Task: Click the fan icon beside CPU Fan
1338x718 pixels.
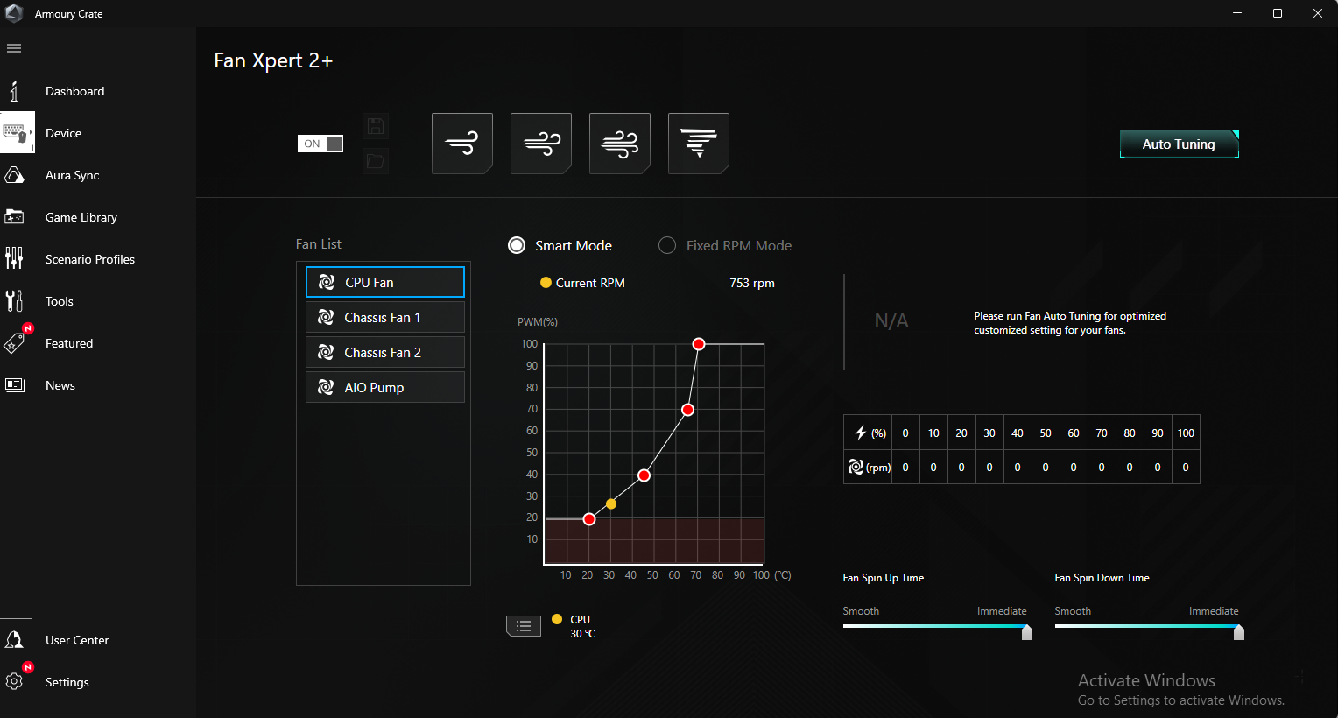Action: pos(326,282)
